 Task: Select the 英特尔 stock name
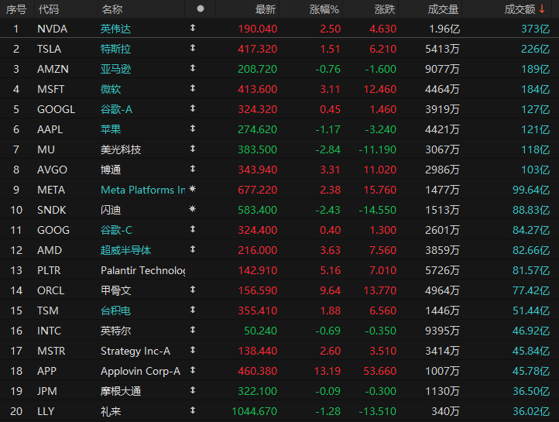pos(115,331)
